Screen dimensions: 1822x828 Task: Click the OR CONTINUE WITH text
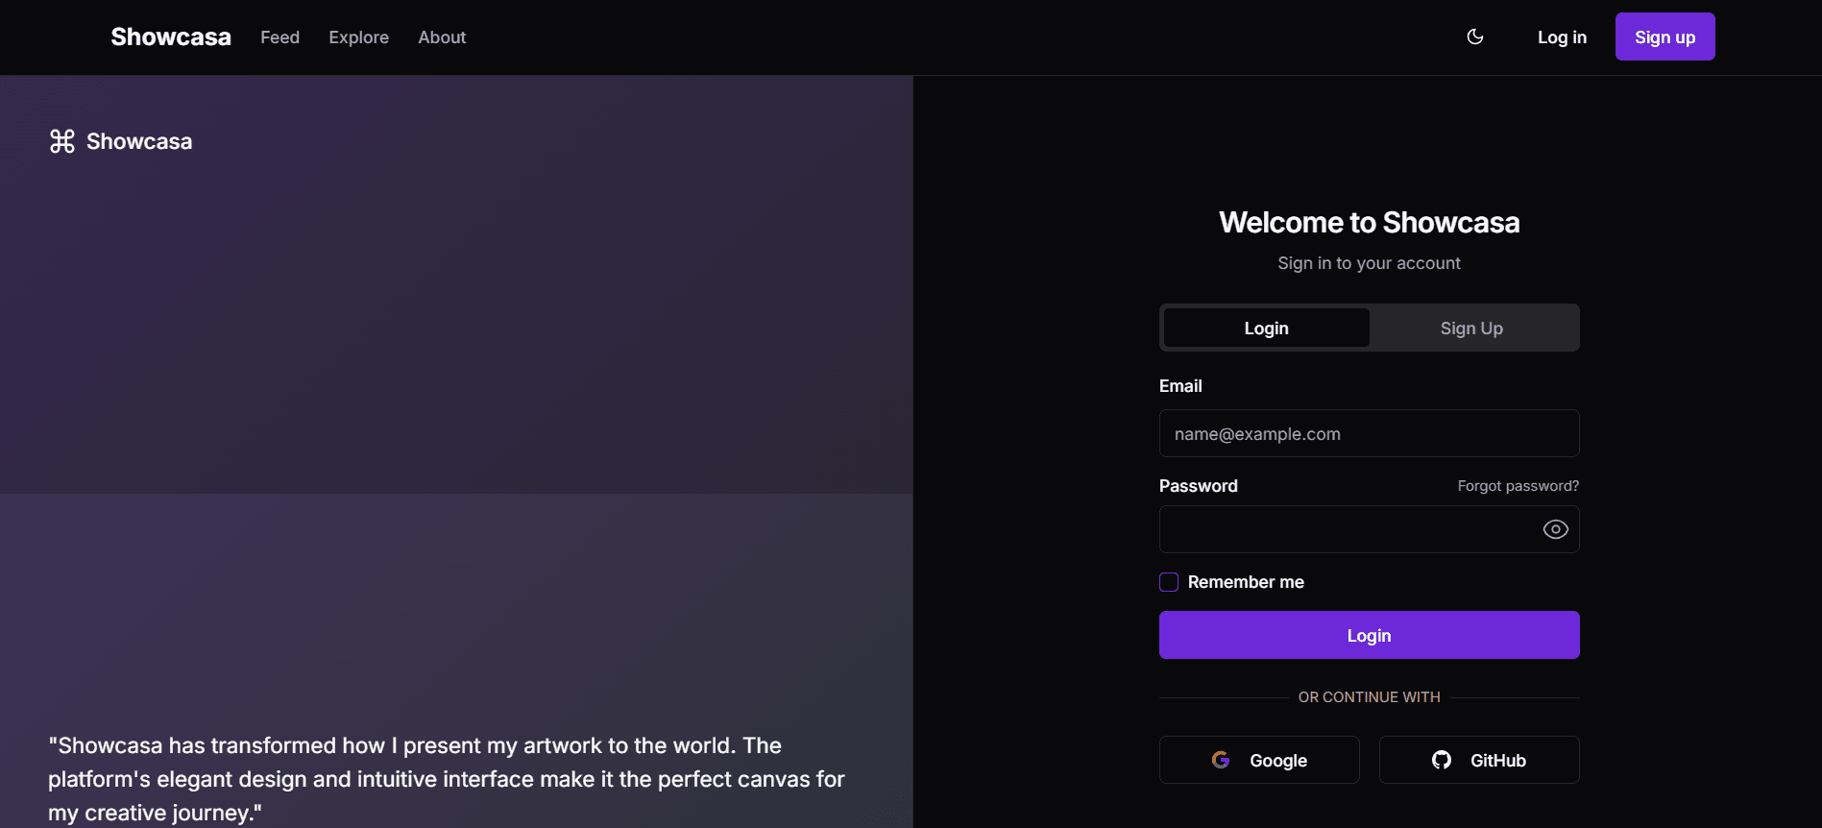coord(1369,697)
